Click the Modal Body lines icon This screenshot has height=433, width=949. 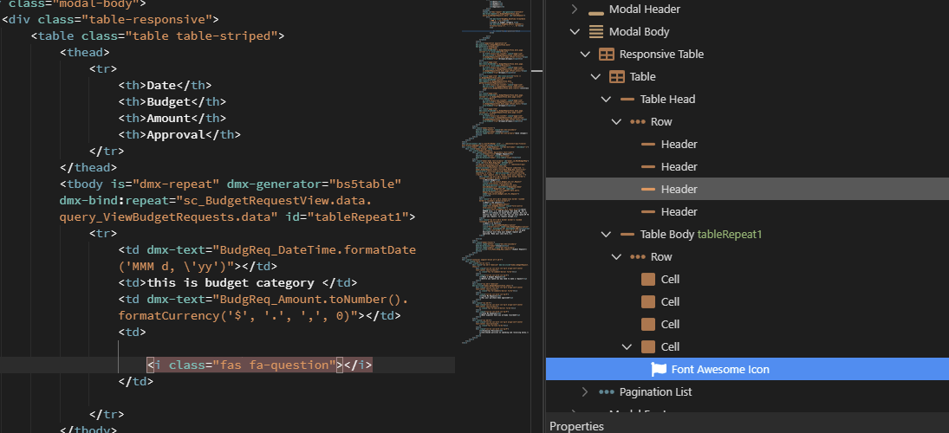coord(596,32)
